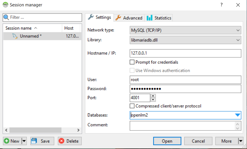Click the magnifier icon in filter box

pos(6,17)
